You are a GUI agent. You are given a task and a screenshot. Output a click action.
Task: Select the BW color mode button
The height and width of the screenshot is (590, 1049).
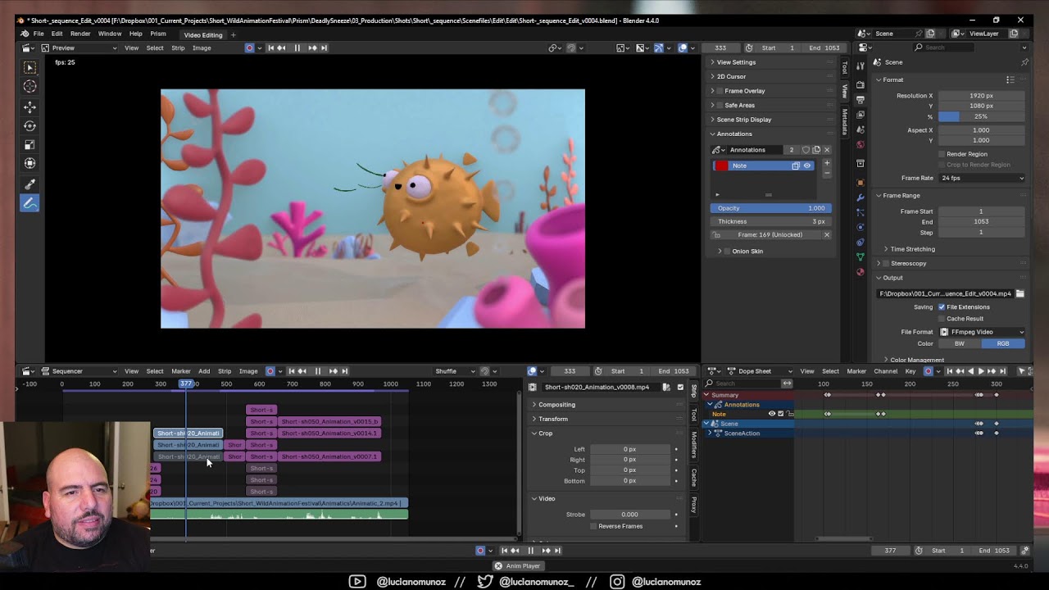tap(960, 344)
